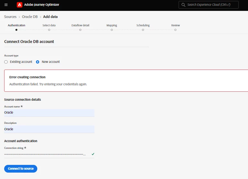
Task: Go to the Mapping step
Action: point(112,27)
